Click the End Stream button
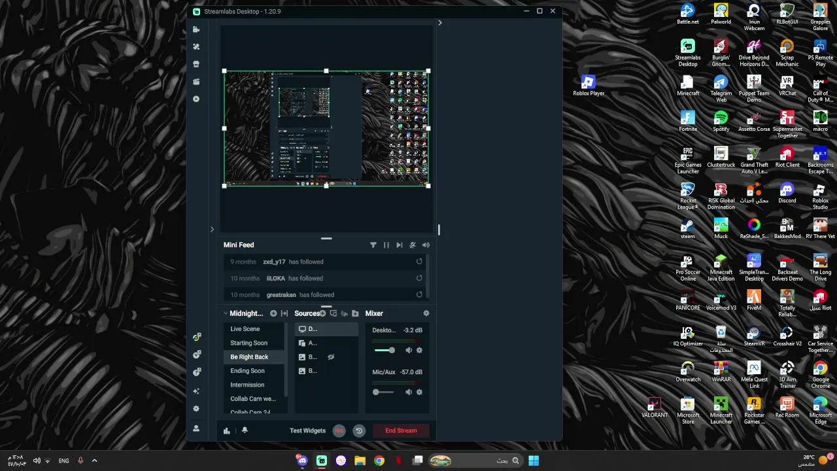 pyautogui.click(x=401, y=430)
